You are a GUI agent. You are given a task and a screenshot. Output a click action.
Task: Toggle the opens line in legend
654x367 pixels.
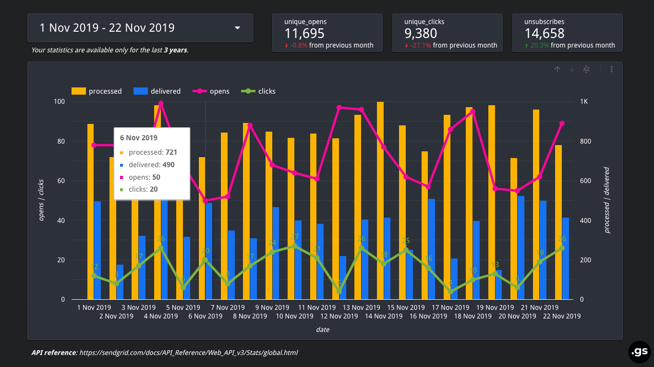[x=211, y=91]
